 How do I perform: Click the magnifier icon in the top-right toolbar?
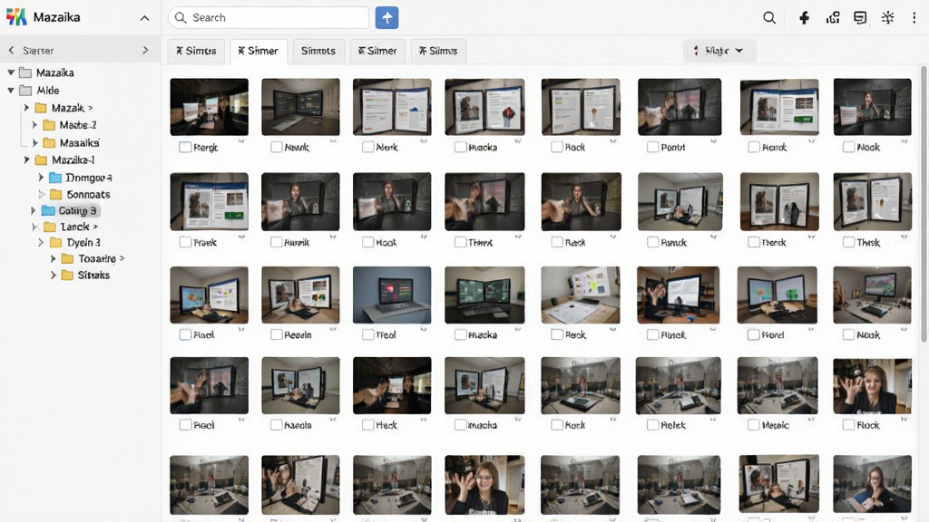[769, 18]
